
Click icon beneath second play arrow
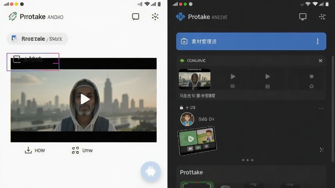268,86
